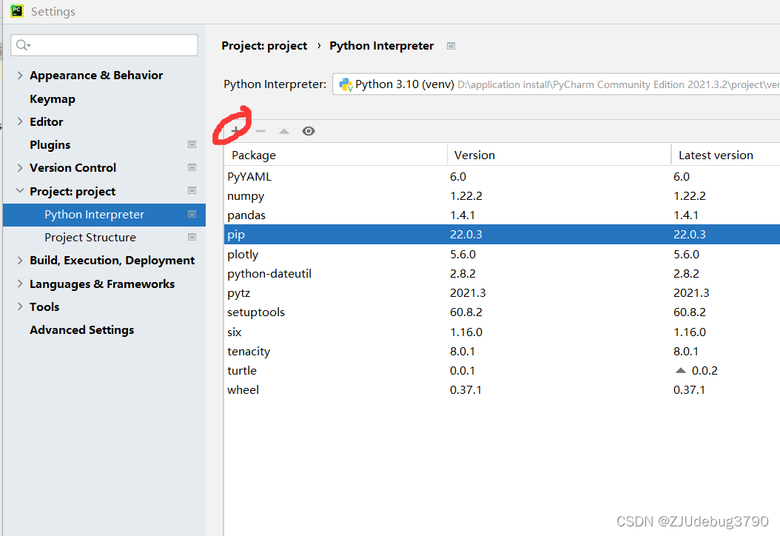The image size is (780, 536).
Task: Select the pip package row
Action: 502,235
